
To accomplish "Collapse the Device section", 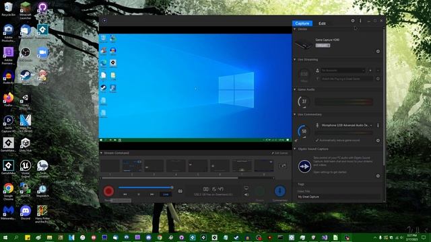I will pyautogui.click(x=295, y=29).
